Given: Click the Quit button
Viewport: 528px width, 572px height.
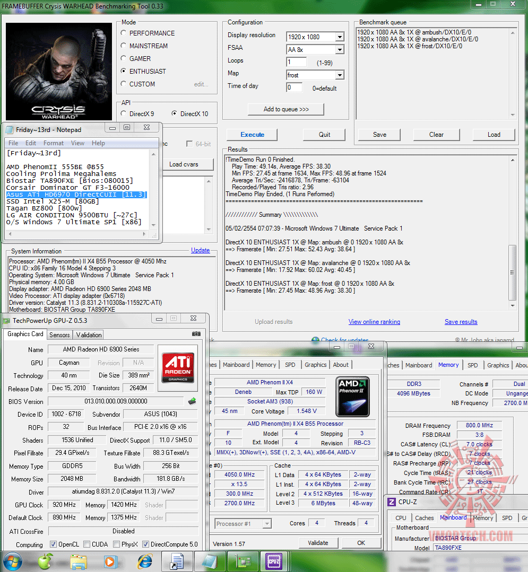Looking at the screenshot, I should 324,135.
